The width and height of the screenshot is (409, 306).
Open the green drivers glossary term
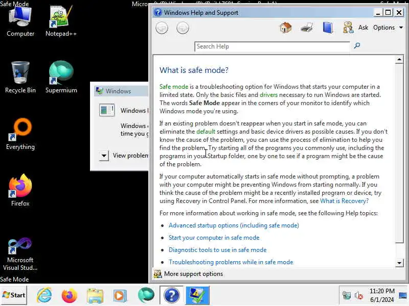point(269,95)
